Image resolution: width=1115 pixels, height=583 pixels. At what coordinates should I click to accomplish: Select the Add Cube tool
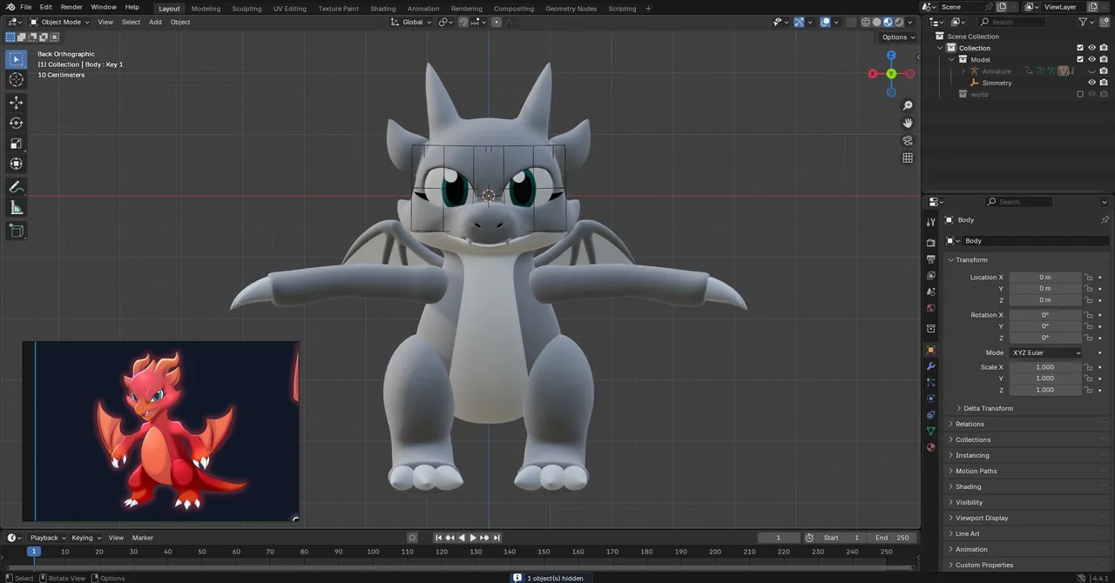[16, 231]
